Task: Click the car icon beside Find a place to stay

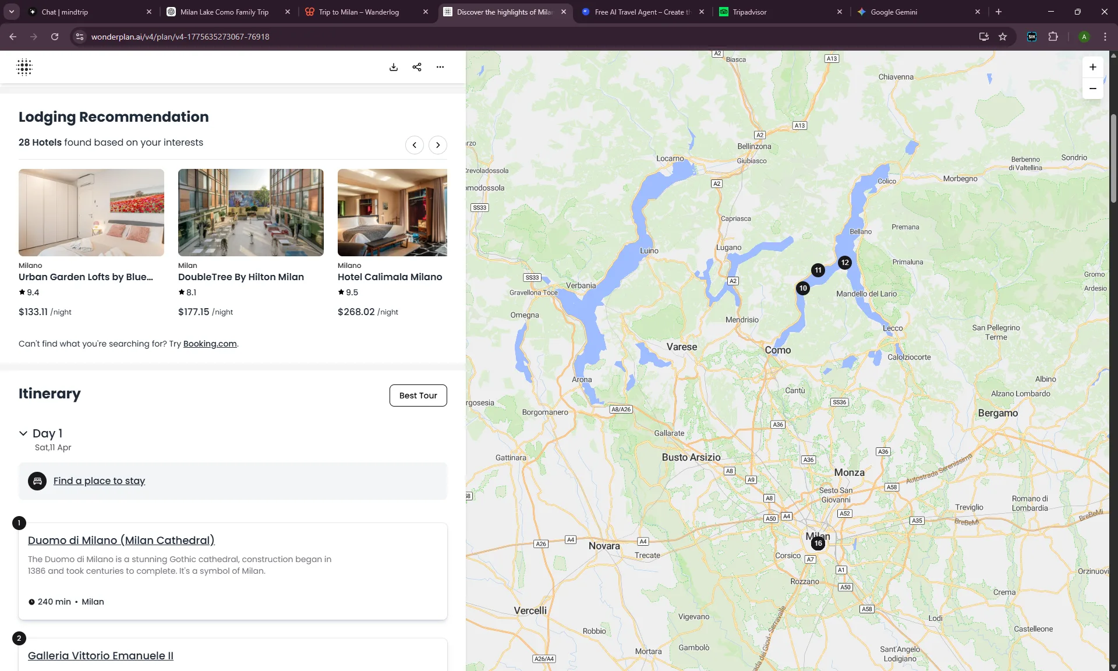Action: pyautogui.click(x=37, y=481)
